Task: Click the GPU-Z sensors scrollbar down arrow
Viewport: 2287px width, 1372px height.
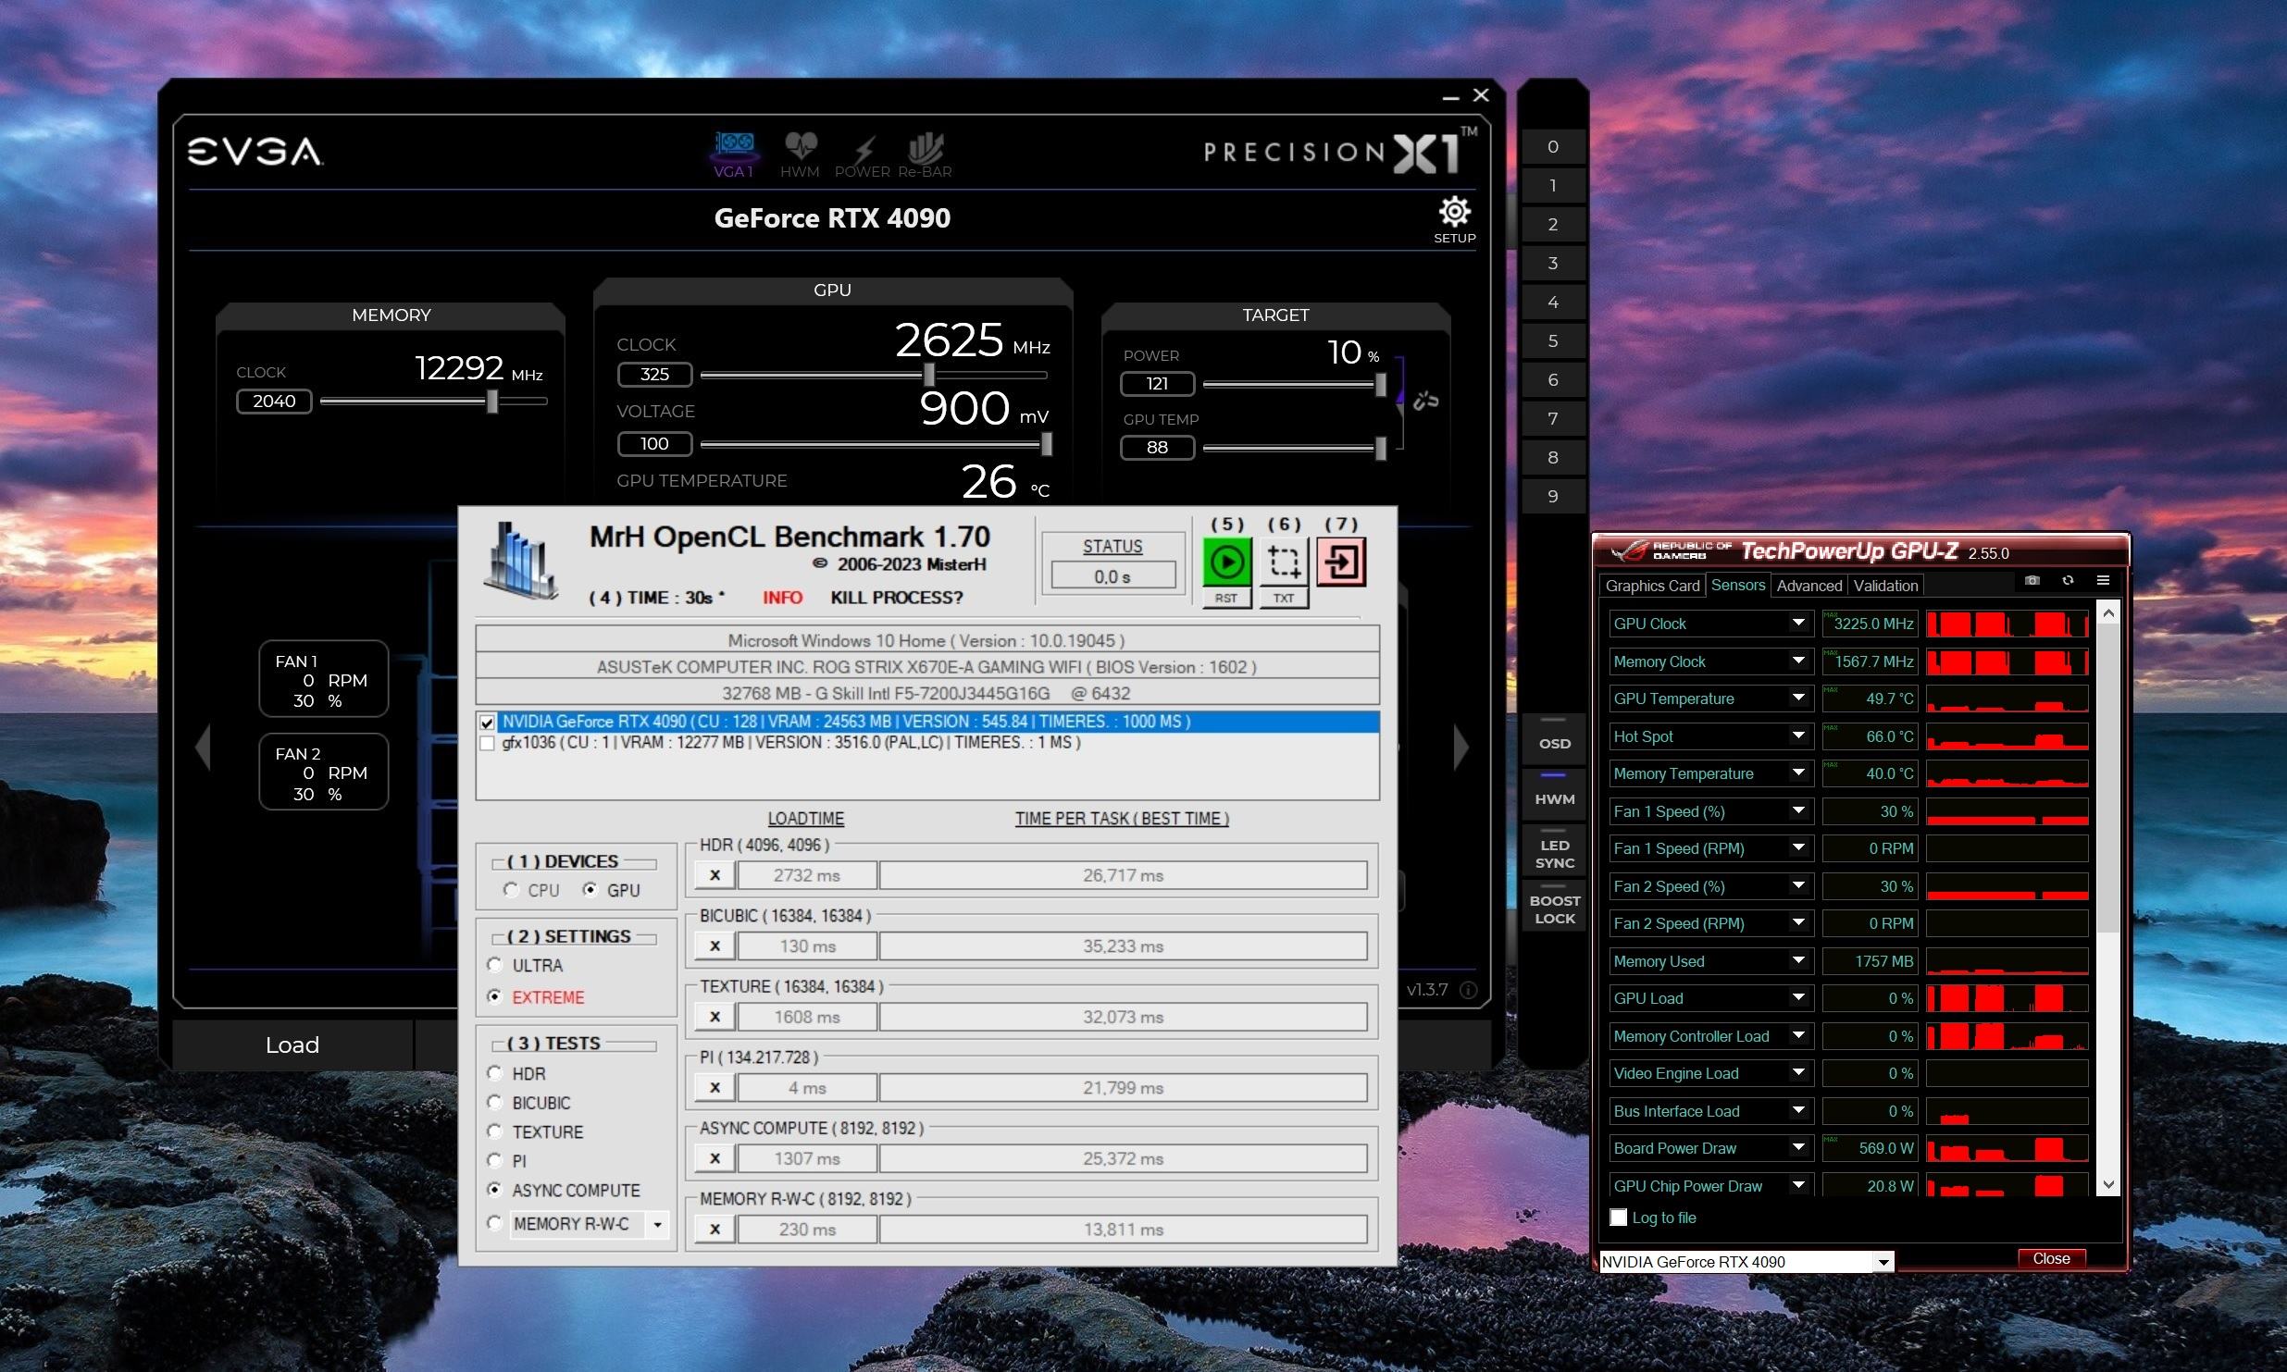Action: coord(2108,1183)
